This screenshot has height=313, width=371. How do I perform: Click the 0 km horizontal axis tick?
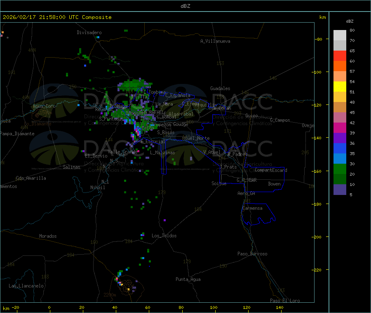(49, 307)
